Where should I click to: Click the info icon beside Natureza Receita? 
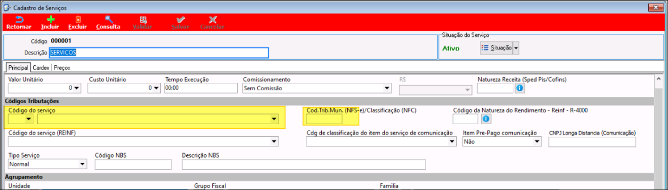[x=520, y=88]
